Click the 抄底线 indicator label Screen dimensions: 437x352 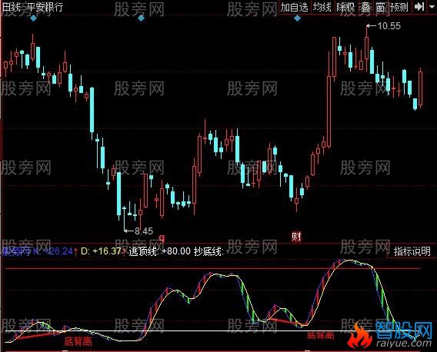(208, 251)
